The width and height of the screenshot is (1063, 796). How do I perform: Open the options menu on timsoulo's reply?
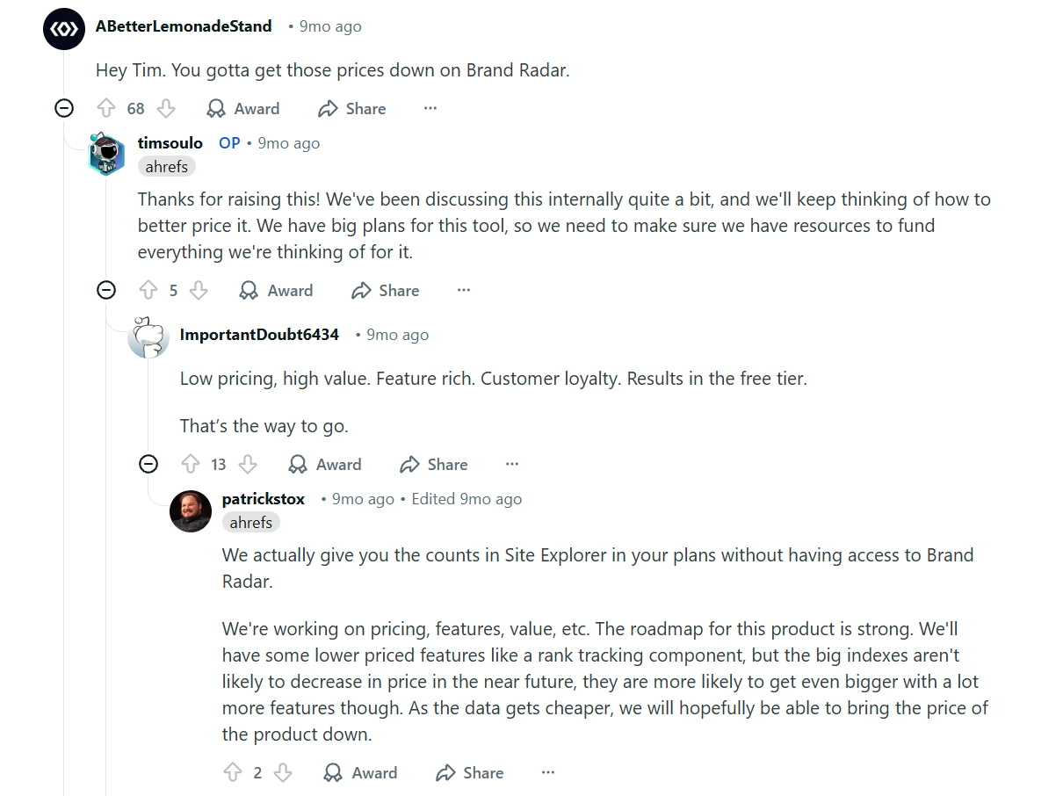(x=463, y=290)
